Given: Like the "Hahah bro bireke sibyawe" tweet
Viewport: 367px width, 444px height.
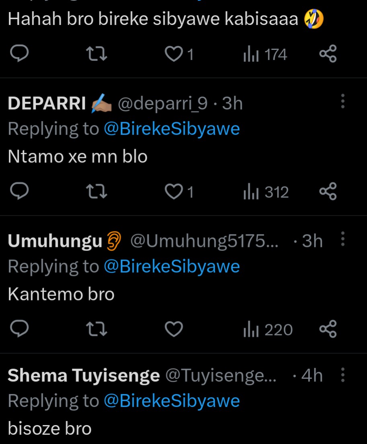Looking at the screenshot, I should pos(174,54).
